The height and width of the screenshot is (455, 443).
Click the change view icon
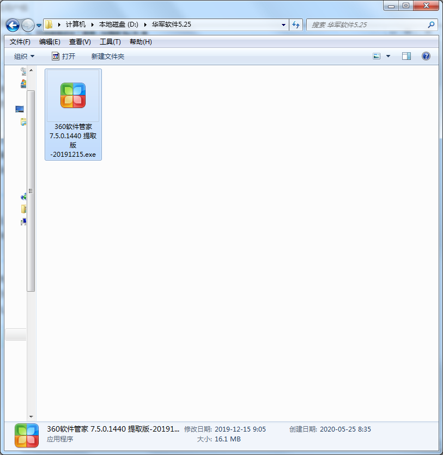point(377,56)
